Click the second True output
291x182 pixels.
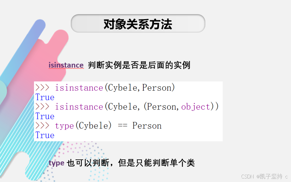click(45, 116)
